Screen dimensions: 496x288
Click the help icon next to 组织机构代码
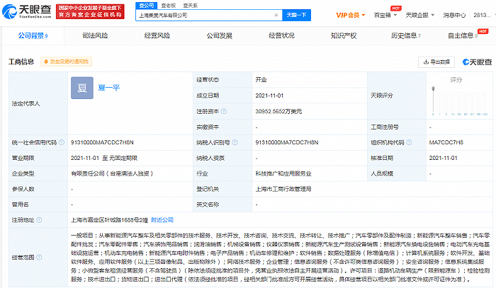click(x=409, y=142)
